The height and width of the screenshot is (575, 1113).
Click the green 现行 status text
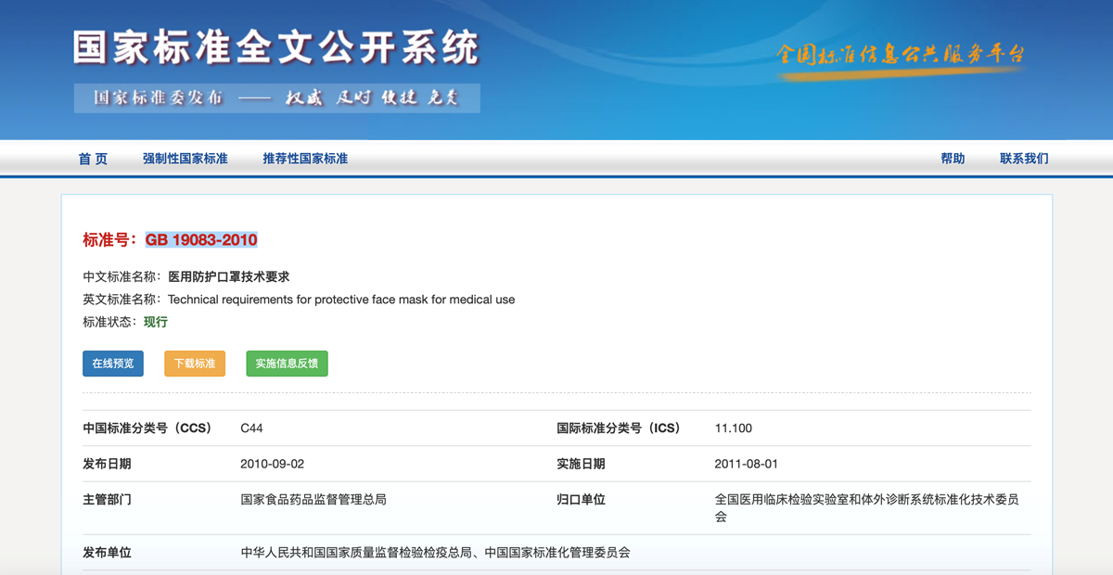point(156,322)
